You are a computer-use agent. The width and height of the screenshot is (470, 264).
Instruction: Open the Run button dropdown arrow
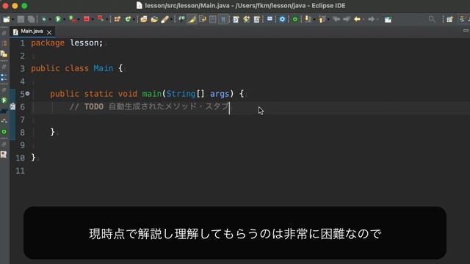coord(64,20)
